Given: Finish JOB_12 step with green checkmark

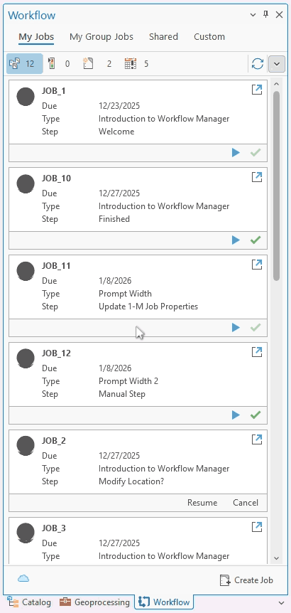Looking at the screenshot, I should click(256, 415).
